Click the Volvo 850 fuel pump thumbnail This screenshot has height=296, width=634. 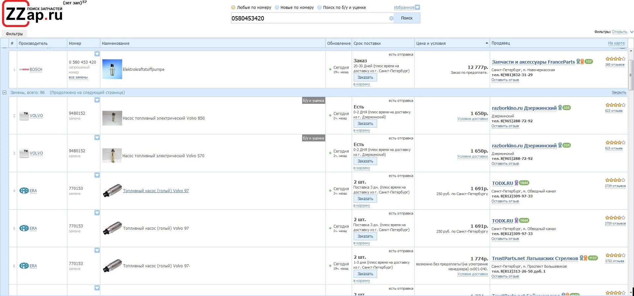(x=112, y=118)
